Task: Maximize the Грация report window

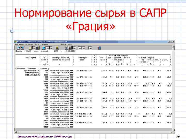Action: coord(171,42)
